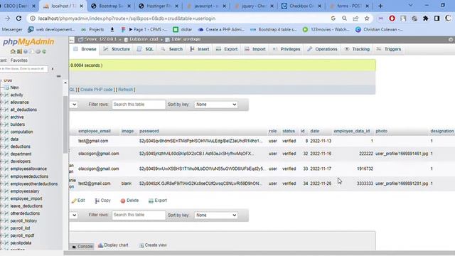Open the activity table in tree
Image resolution: width=455 pixels, height=256 pixels.
tap(16, 95)
